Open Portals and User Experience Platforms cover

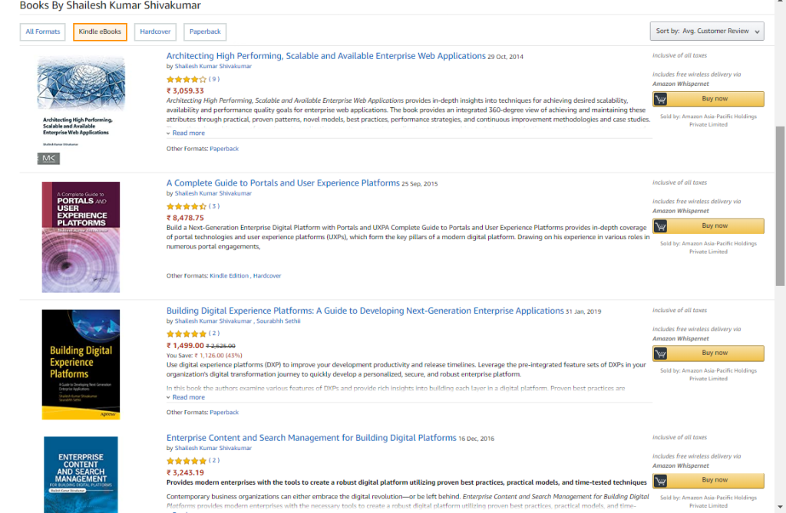pyautogui.click(x=81, y=237)
